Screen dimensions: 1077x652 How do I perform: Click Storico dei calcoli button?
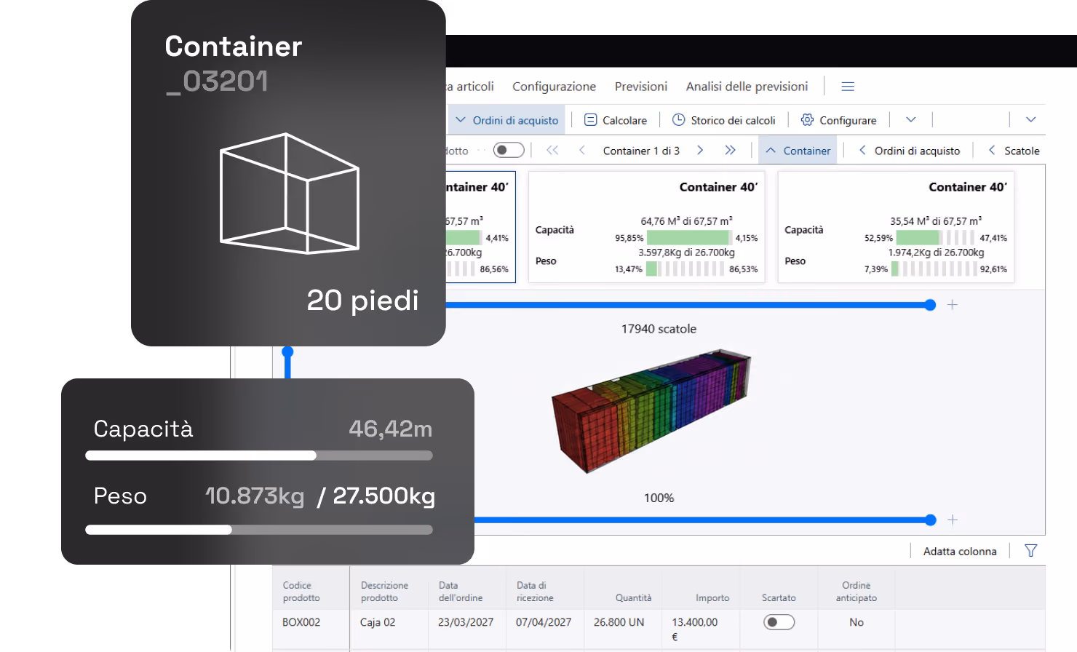pos(723,120)
